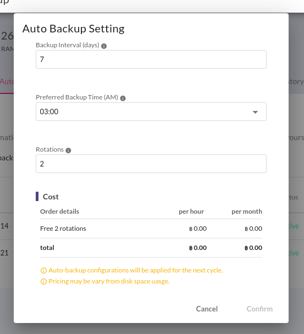Click the Cost section heading
Image resolution: width=304 pixels, height=334 pixels.
(x=51, y=197)
